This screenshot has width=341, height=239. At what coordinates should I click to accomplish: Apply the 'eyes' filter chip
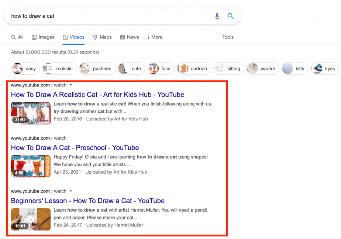pyautogui.click(x=325, y=69)
